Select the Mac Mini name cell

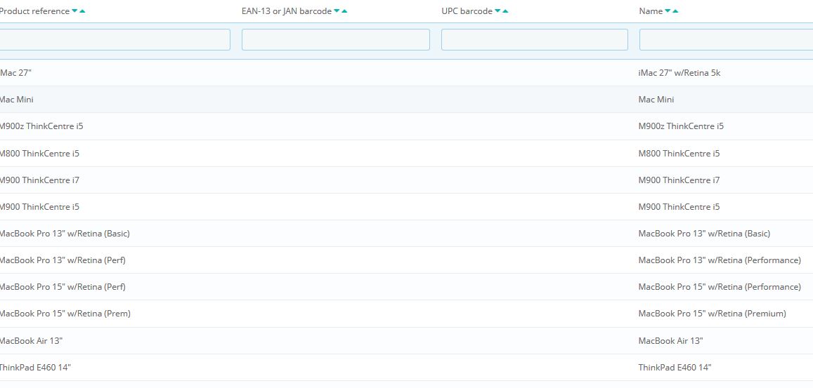click(x=656, y=100)
